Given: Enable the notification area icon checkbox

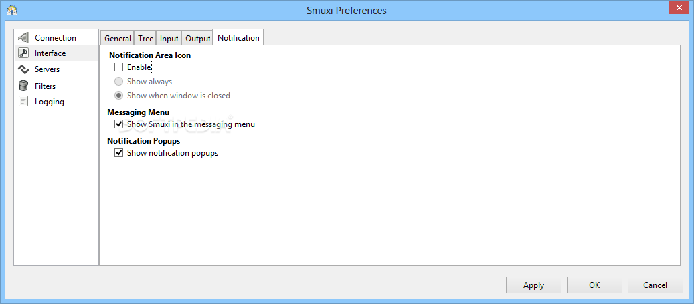Looking at the screenshot, I should (118, 67).
